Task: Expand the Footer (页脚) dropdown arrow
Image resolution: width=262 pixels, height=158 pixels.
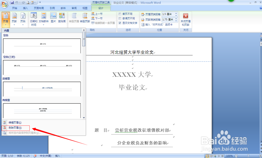Action: pyautogui.click(x=14, y=25)
